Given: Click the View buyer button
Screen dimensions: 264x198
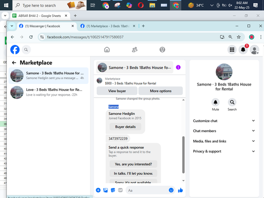Looking at the screenshot, I should coord(117,91).
